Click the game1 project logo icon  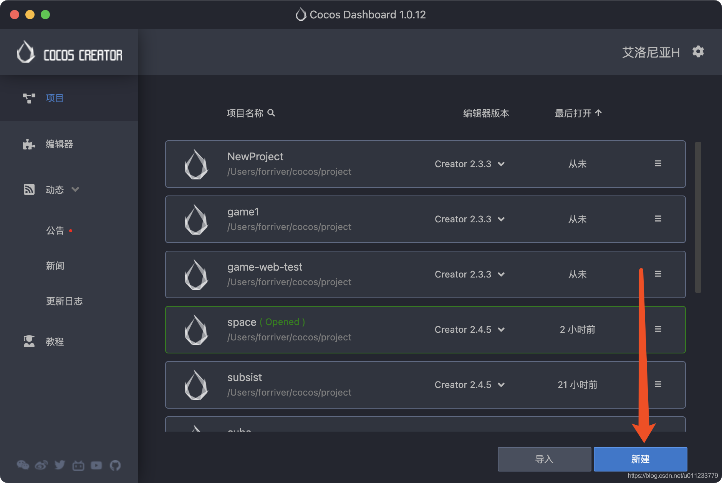coord(196,219)
